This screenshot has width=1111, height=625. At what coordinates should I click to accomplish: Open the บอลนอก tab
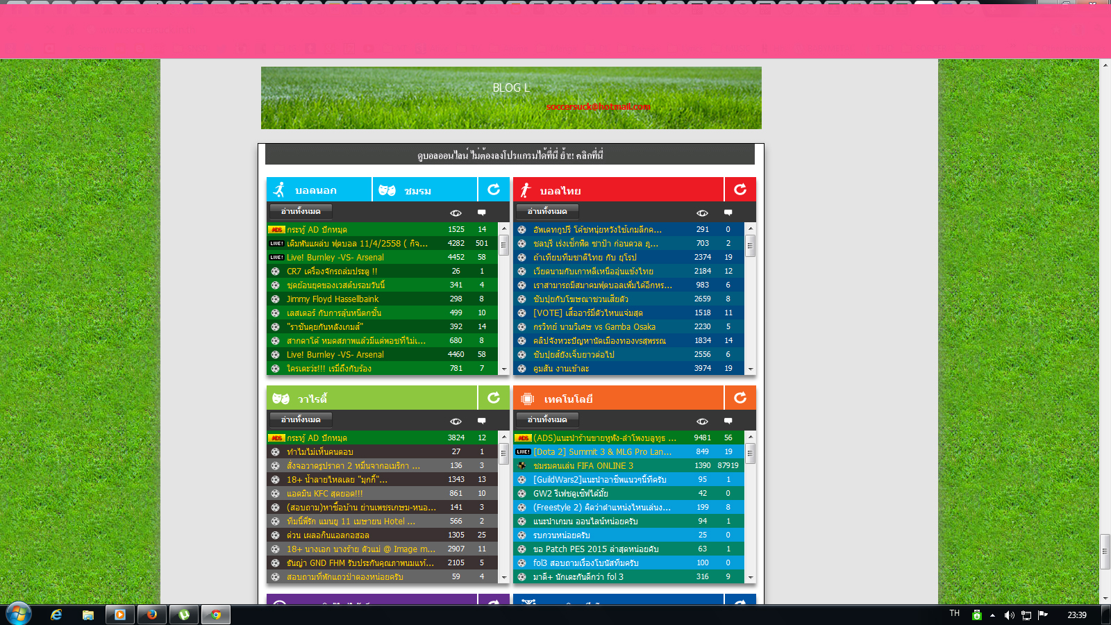[319, 190]
